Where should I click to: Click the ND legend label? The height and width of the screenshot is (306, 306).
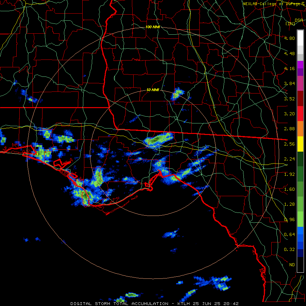292,265
